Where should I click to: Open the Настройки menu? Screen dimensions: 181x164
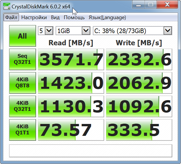pyautogui.click(x=34, y=17)
